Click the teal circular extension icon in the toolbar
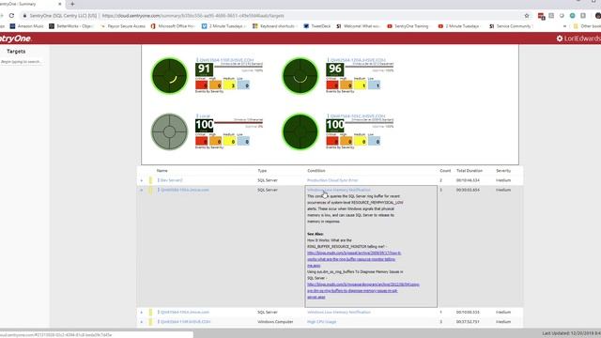 (x=572, y=16)
